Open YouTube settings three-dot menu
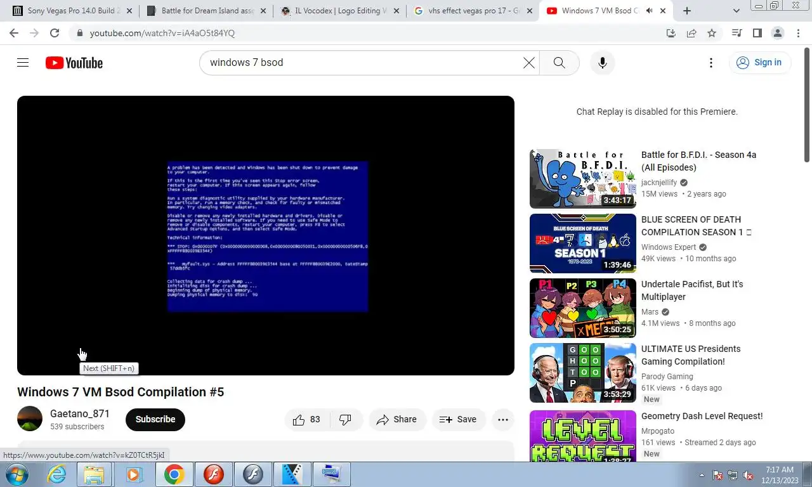This screenshot has width=812, height=487. (711, 62)
